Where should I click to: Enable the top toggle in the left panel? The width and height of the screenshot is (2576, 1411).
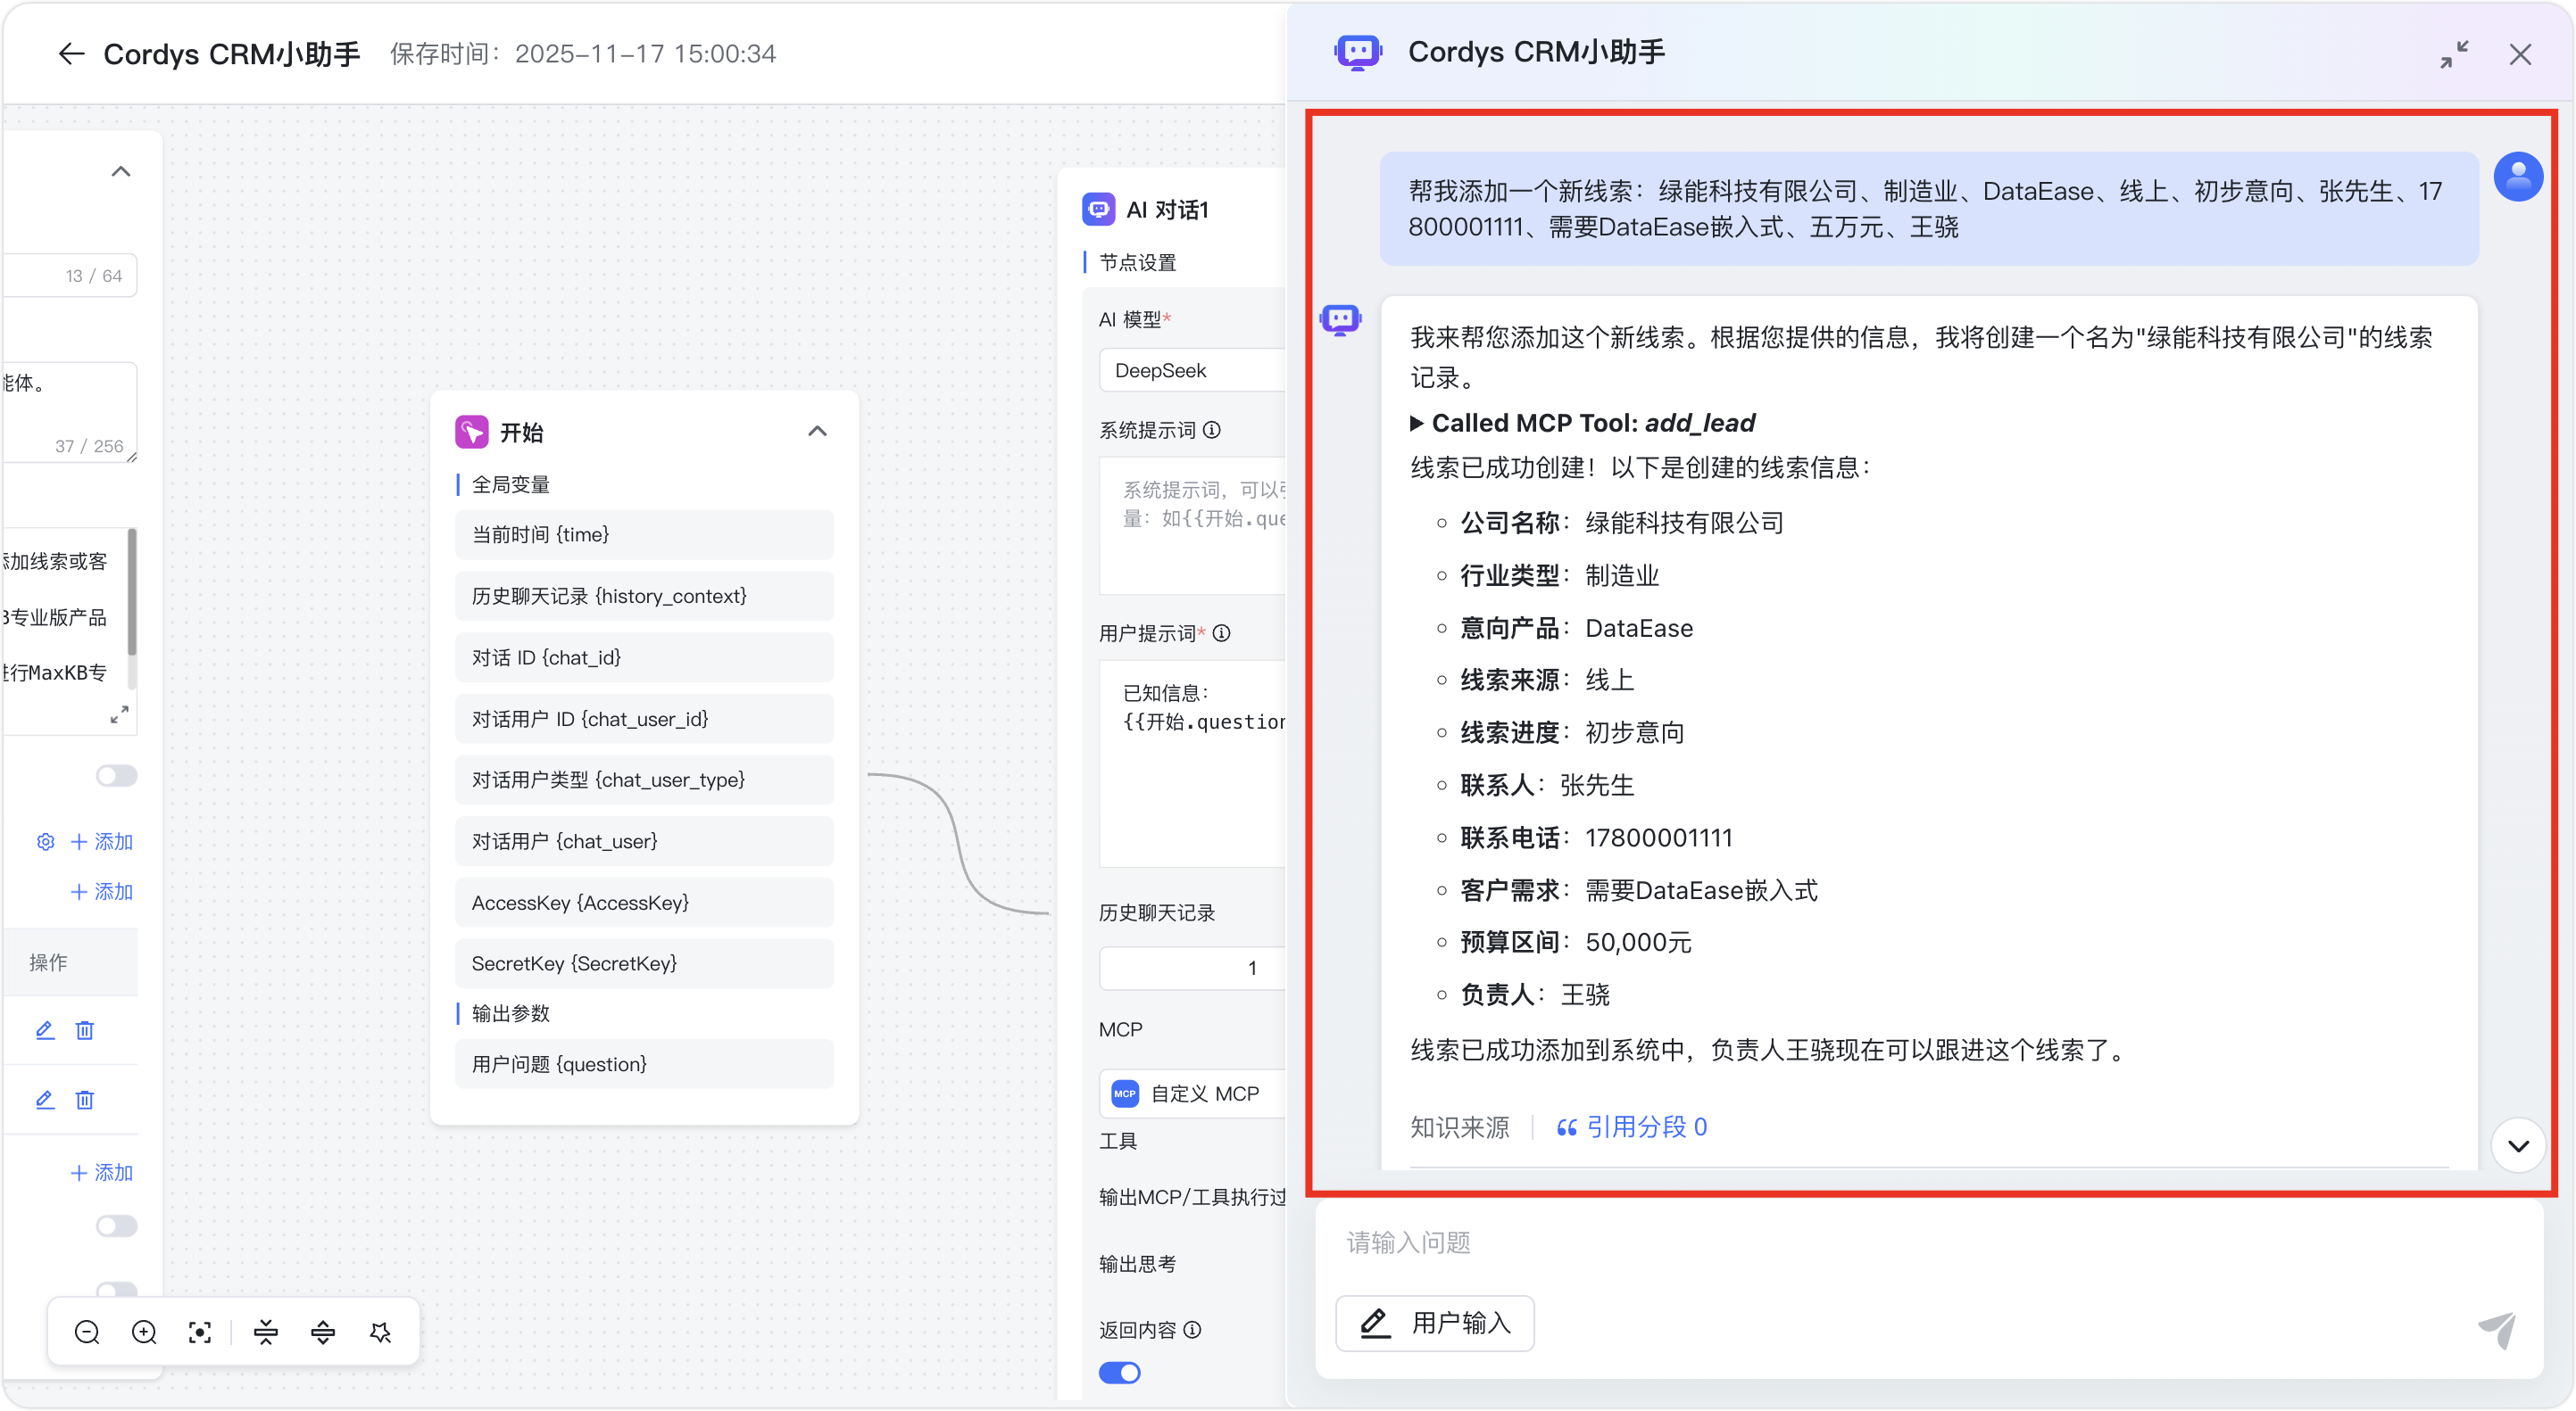tap(117, 775)
